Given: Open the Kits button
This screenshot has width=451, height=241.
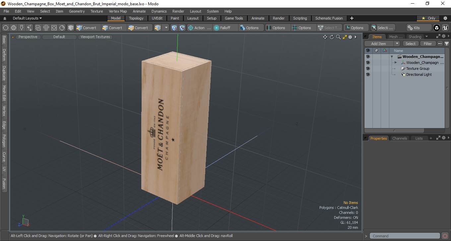Looking at the screenshot, I should (419, 28).
